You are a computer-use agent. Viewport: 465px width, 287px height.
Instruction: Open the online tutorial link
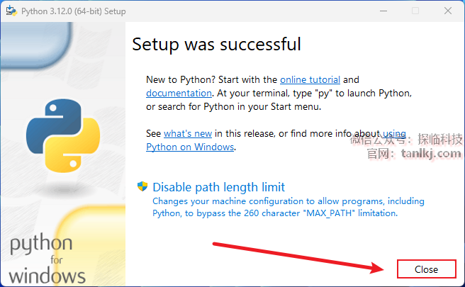click(310, 80)
